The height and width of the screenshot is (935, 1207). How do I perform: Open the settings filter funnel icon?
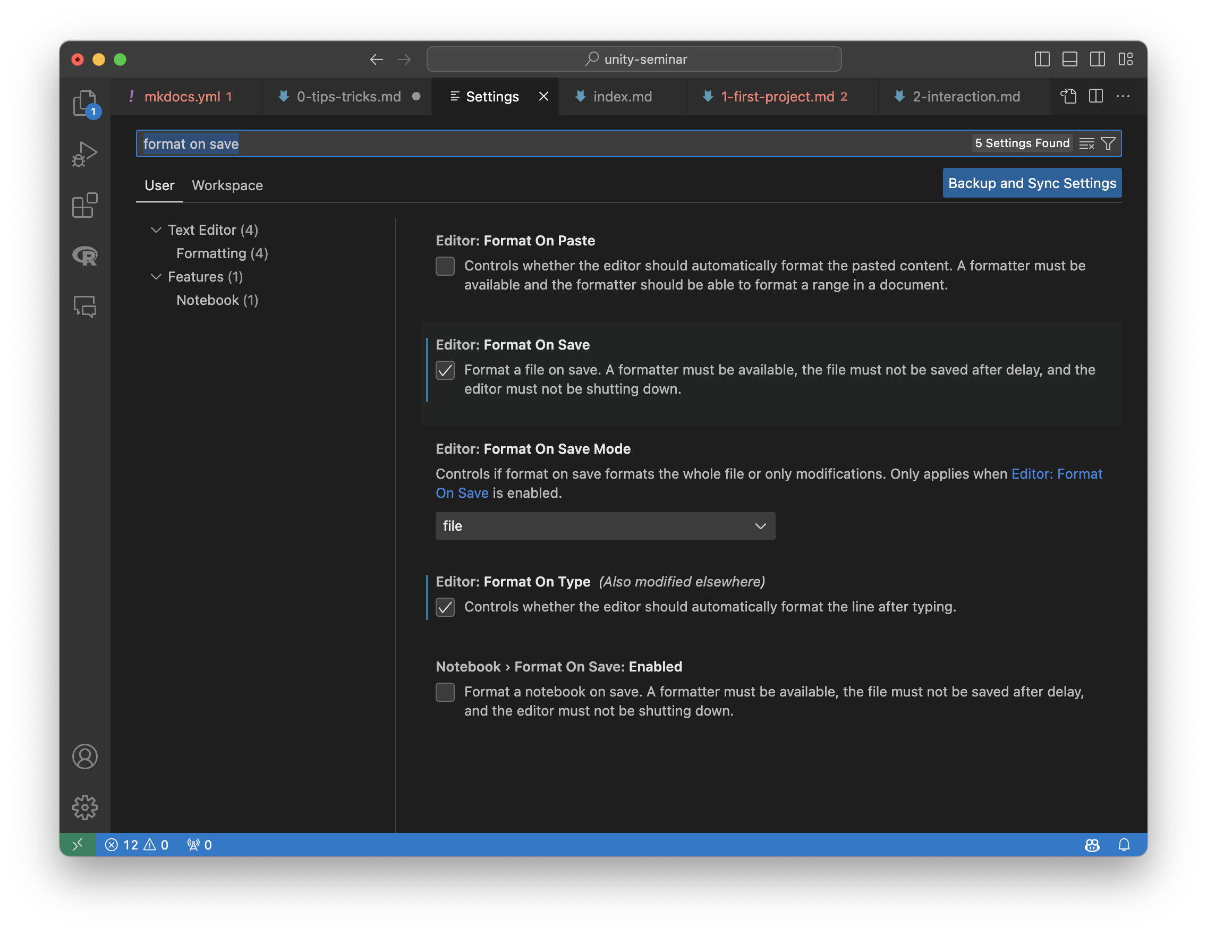tap(1108, 143)
